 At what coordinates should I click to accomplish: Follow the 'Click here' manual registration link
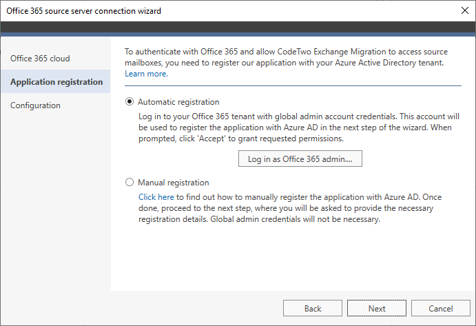click(156, 197)
